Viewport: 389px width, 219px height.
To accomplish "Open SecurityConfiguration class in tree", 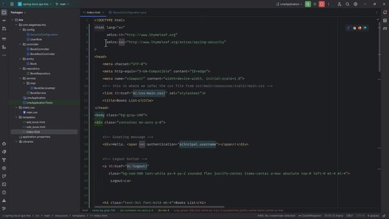I will (x=42, y=35).
